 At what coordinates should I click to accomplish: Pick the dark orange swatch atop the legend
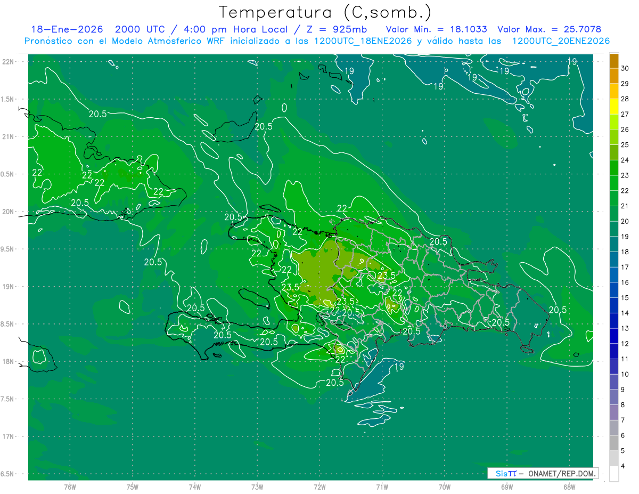tap(614, 60)
